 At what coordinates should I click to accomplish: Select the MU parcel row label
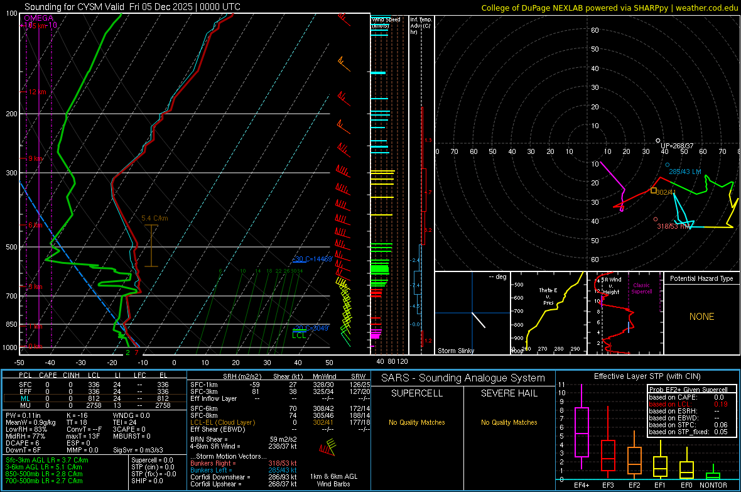(x=25, y=405)
